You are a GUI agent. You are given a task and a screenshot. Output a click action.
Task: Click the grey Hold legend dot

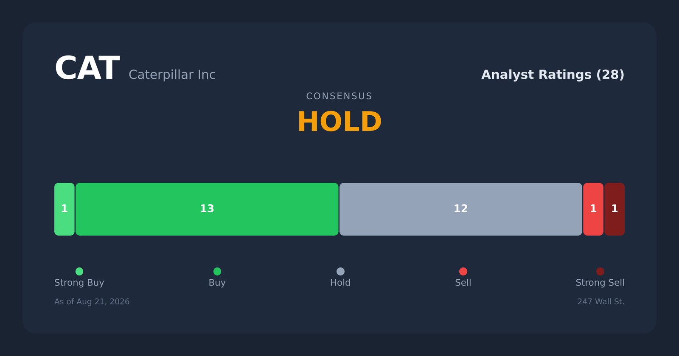(x=340, y=271)
